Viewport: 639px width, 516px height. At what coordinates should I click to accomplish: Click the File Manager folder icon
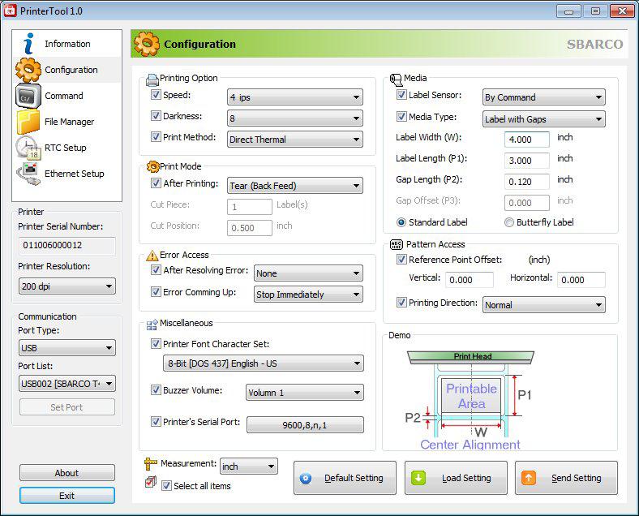pos(28,122)
